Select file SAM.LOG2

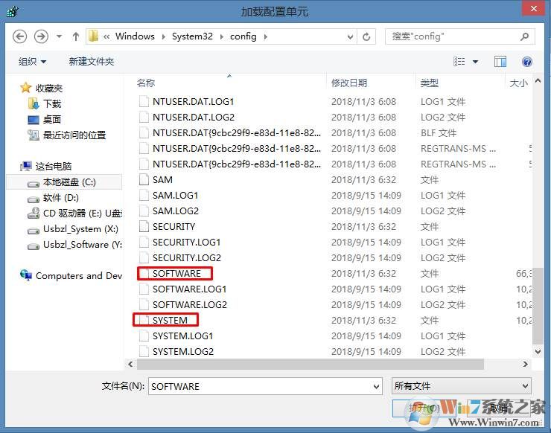[176, 211]
